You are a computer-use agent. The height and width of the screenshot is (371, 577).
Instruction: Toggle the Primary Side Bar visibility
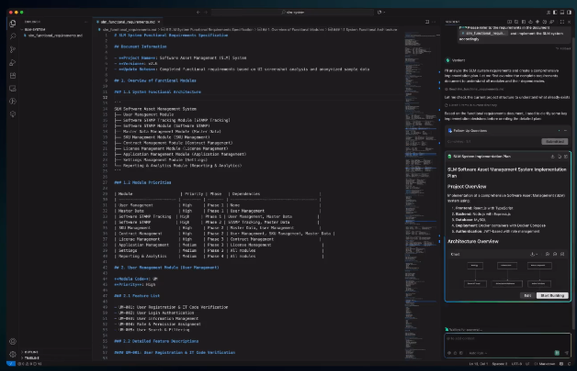(x=555, y=13)
